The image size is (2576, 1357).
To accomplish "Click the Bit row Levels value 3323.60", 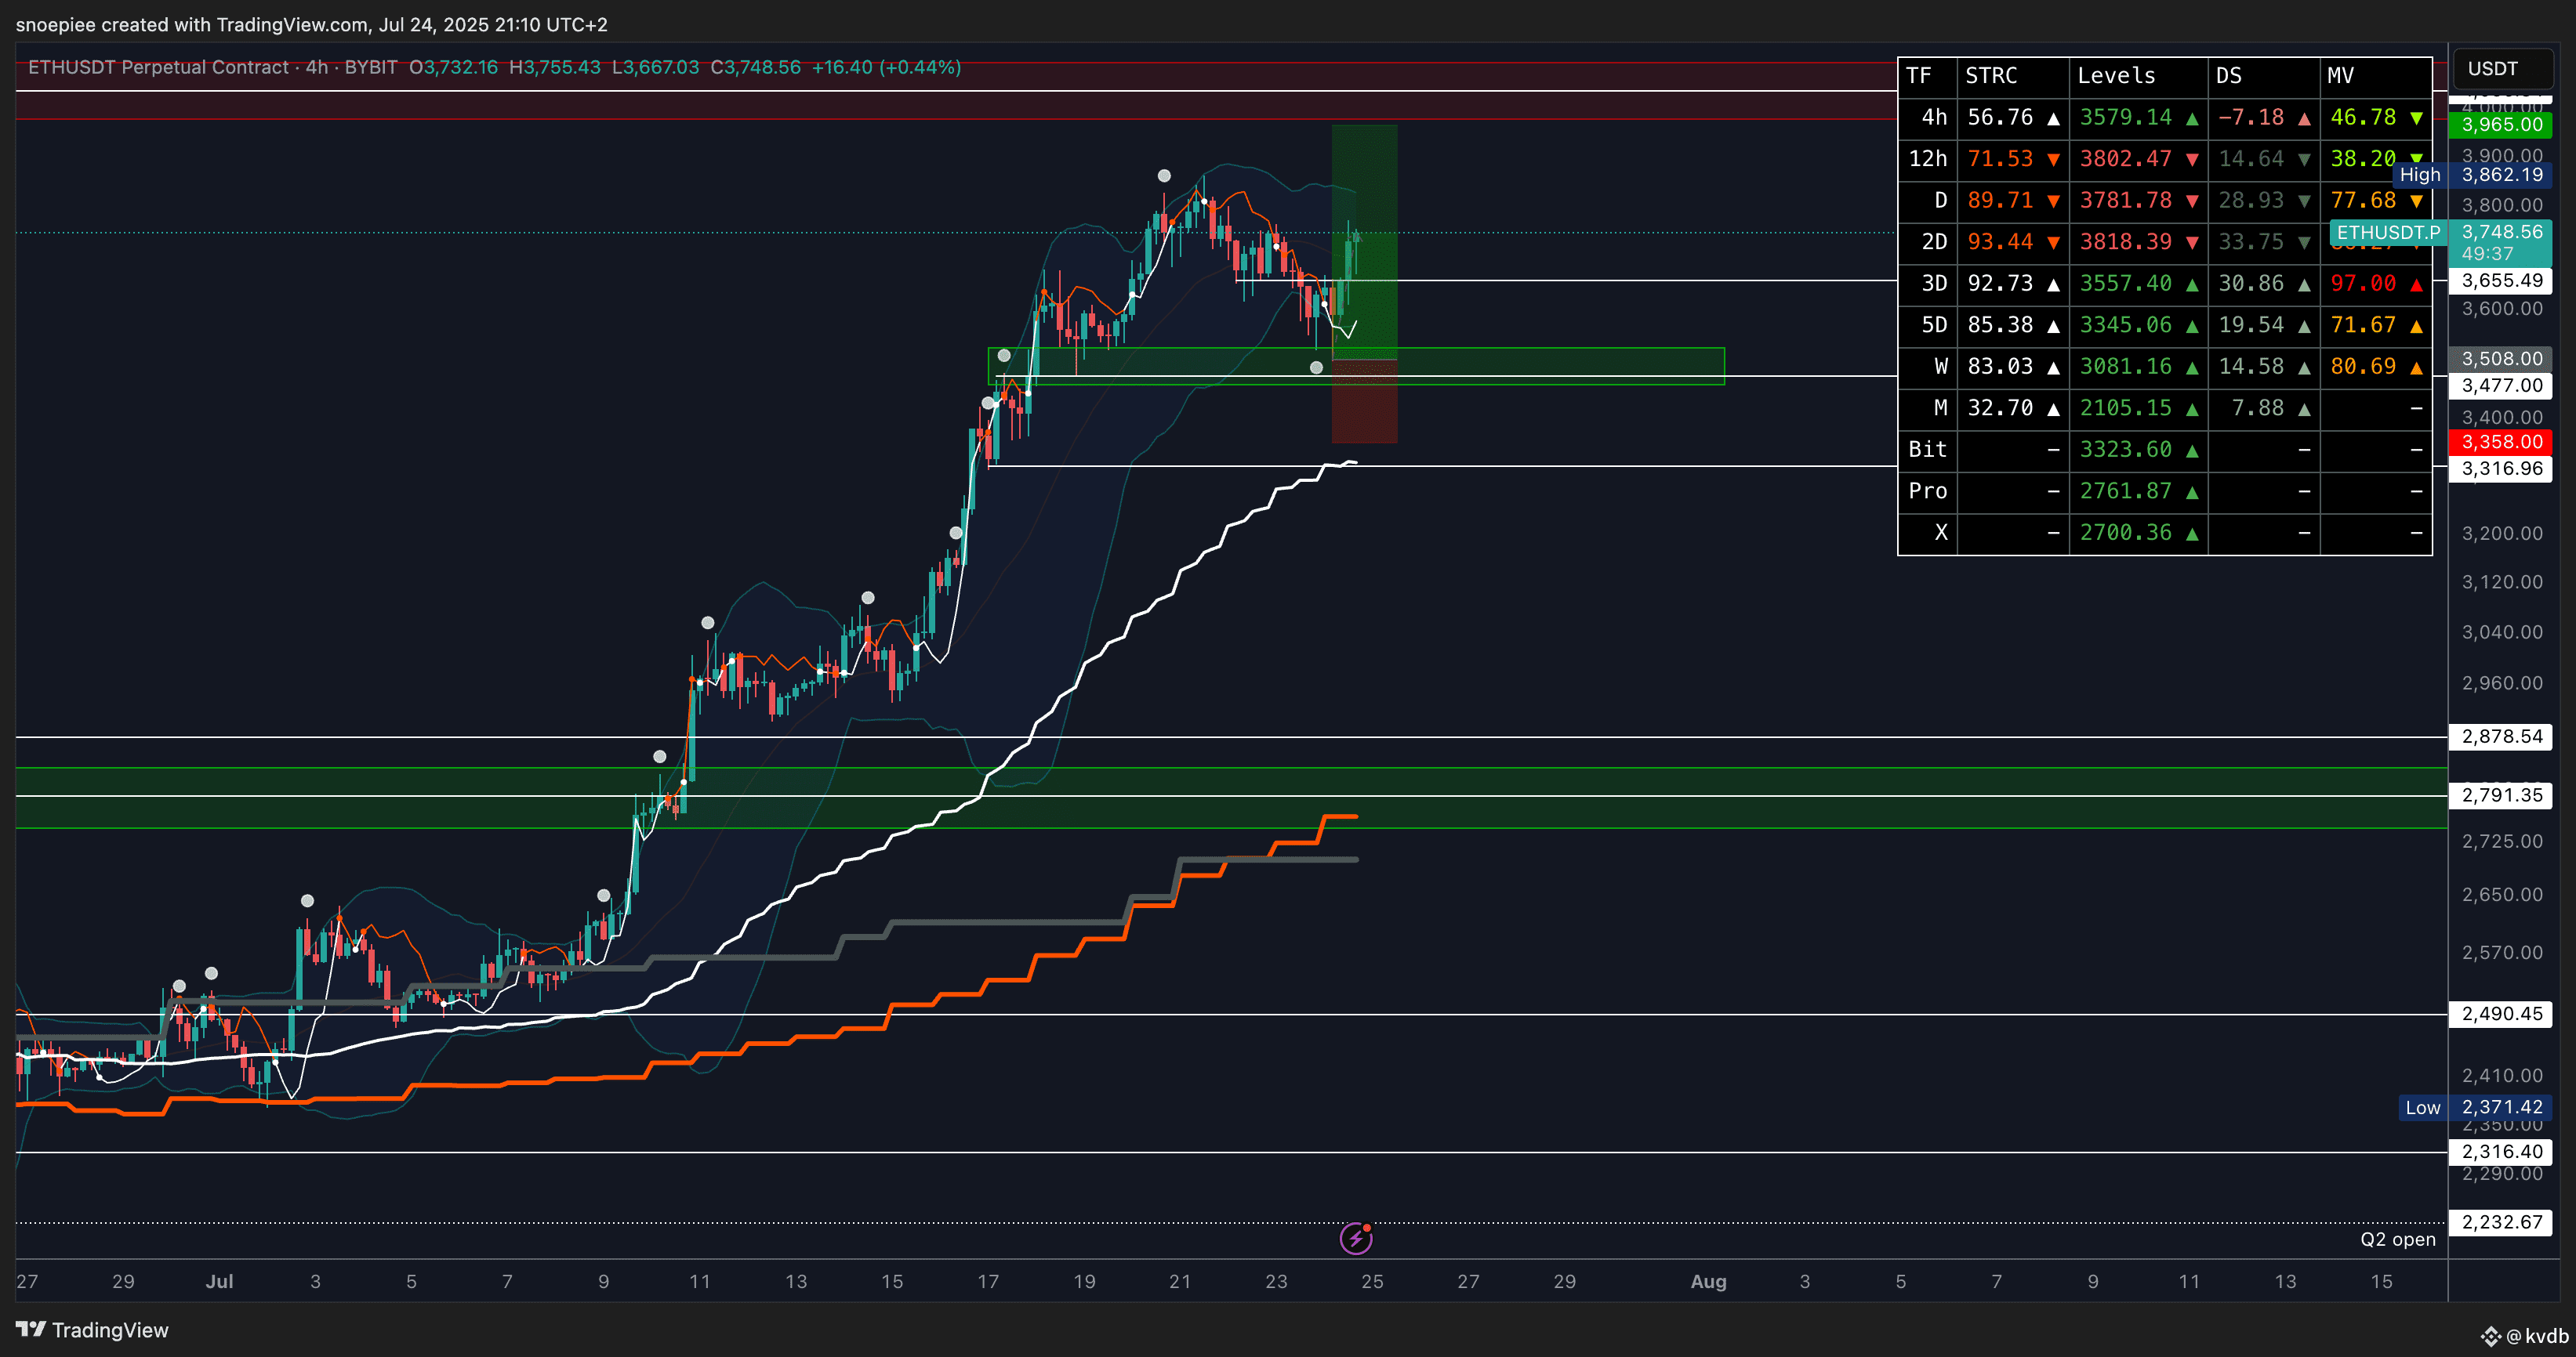I will tap(2126, 450).
